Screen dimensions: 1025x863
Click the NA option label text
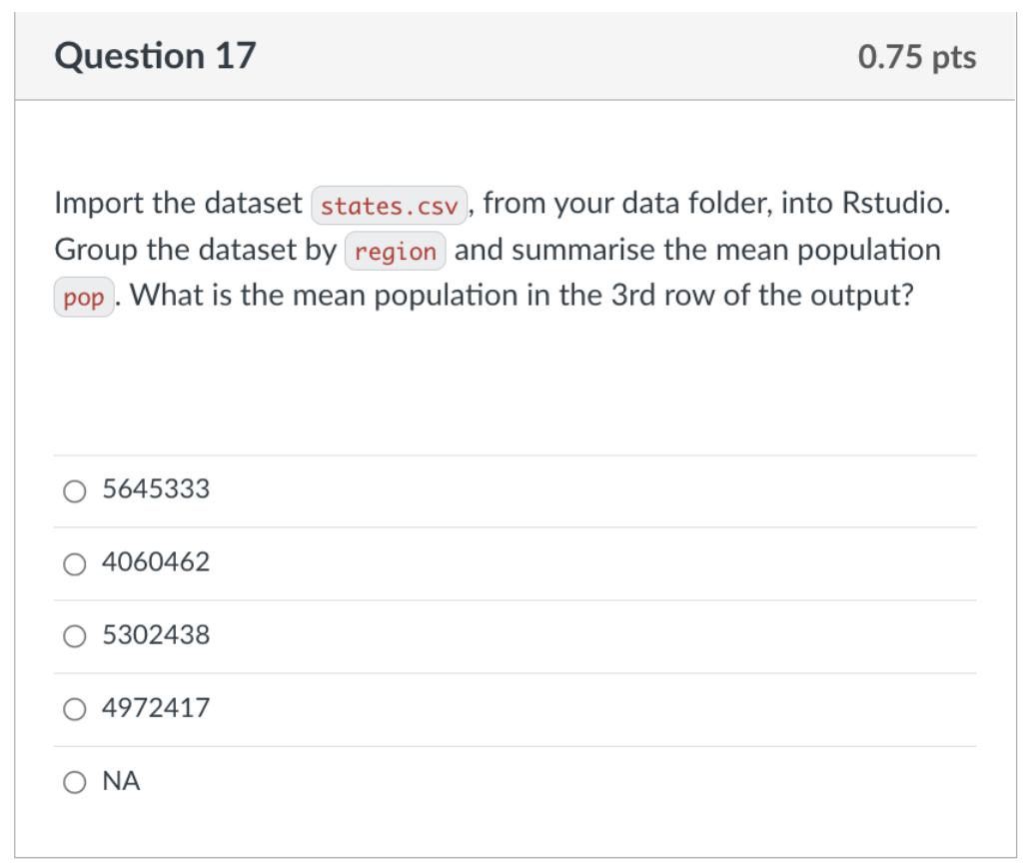point(121,781)
